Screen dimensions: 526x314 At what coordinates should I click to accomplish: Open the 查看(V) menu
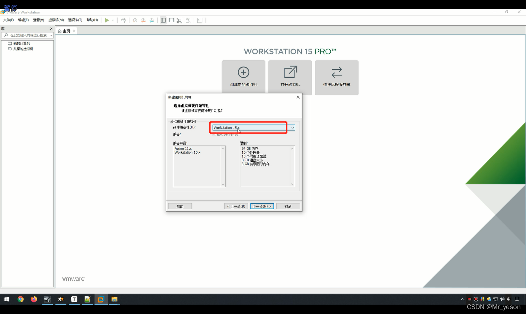pos(39,20)
